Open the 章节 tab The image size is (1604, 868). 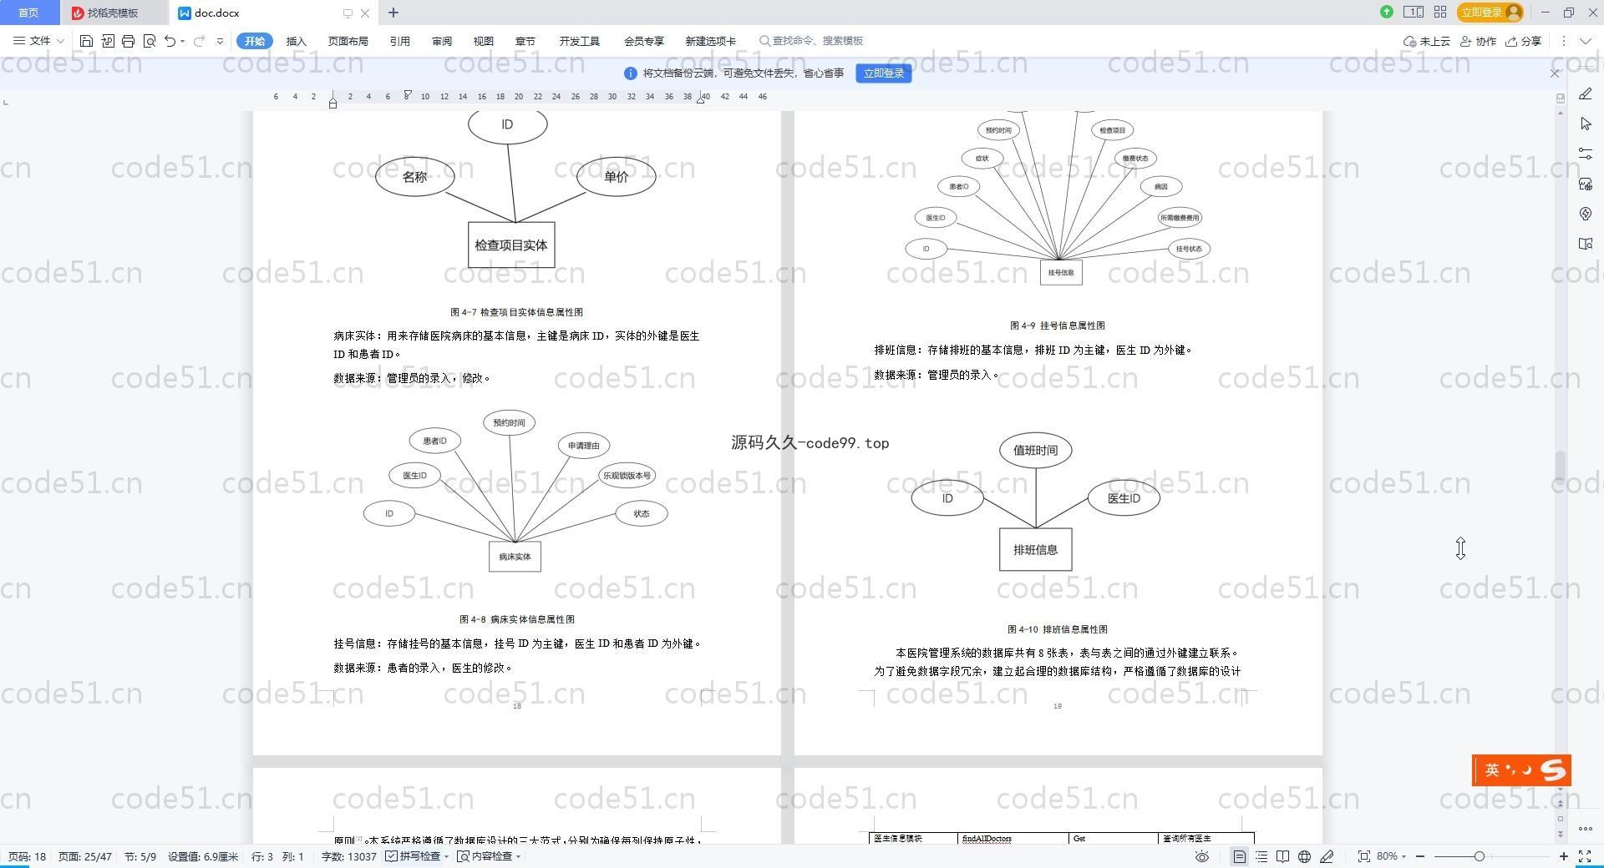pos(525,41)
